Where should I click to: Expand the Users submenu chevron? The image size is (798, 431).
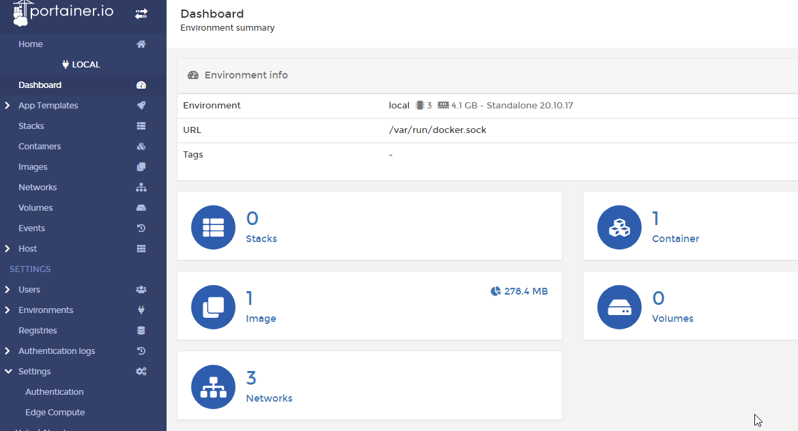(7, 289)
